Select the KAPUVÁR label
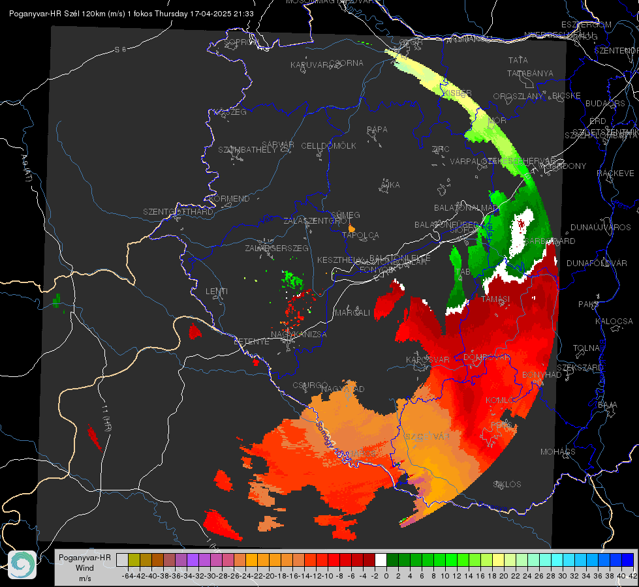Image resolution: width=639 pixels, height=587 pixels. tap(309, 65)
